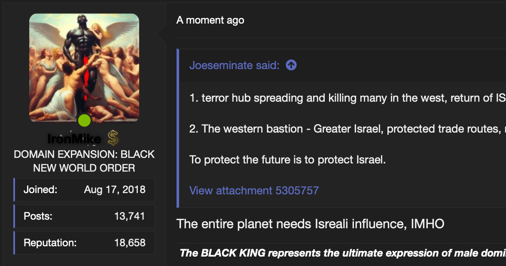This screenshot has height=266, width=506.
Task: Click the Joined date Aug 17, 2018
Action: tap(115, 190)
